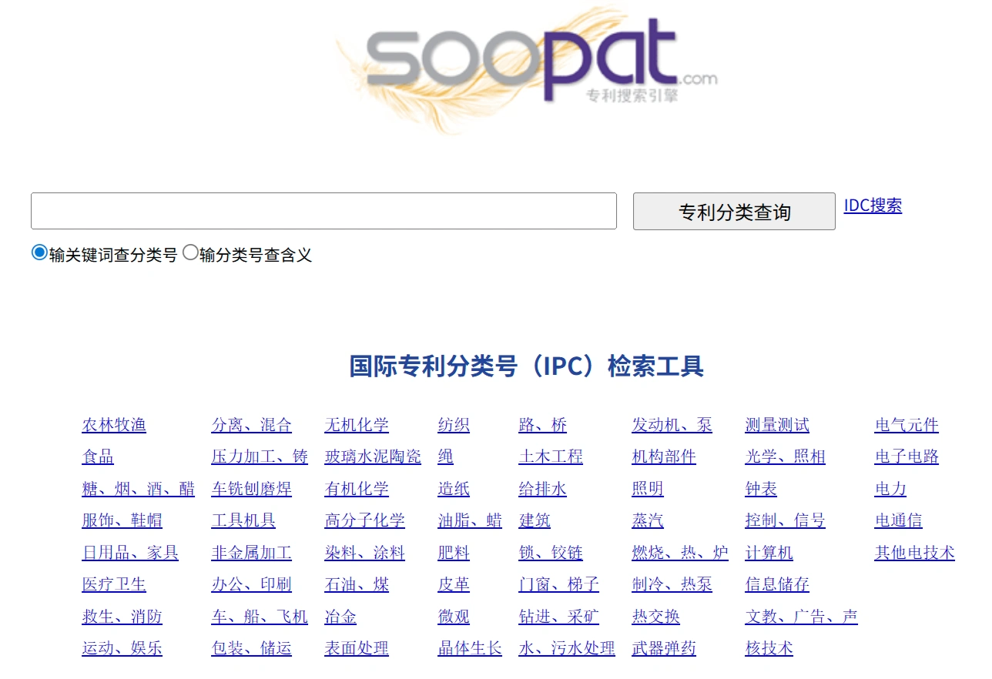Open 办公、印刷 category

coord(252,584)
